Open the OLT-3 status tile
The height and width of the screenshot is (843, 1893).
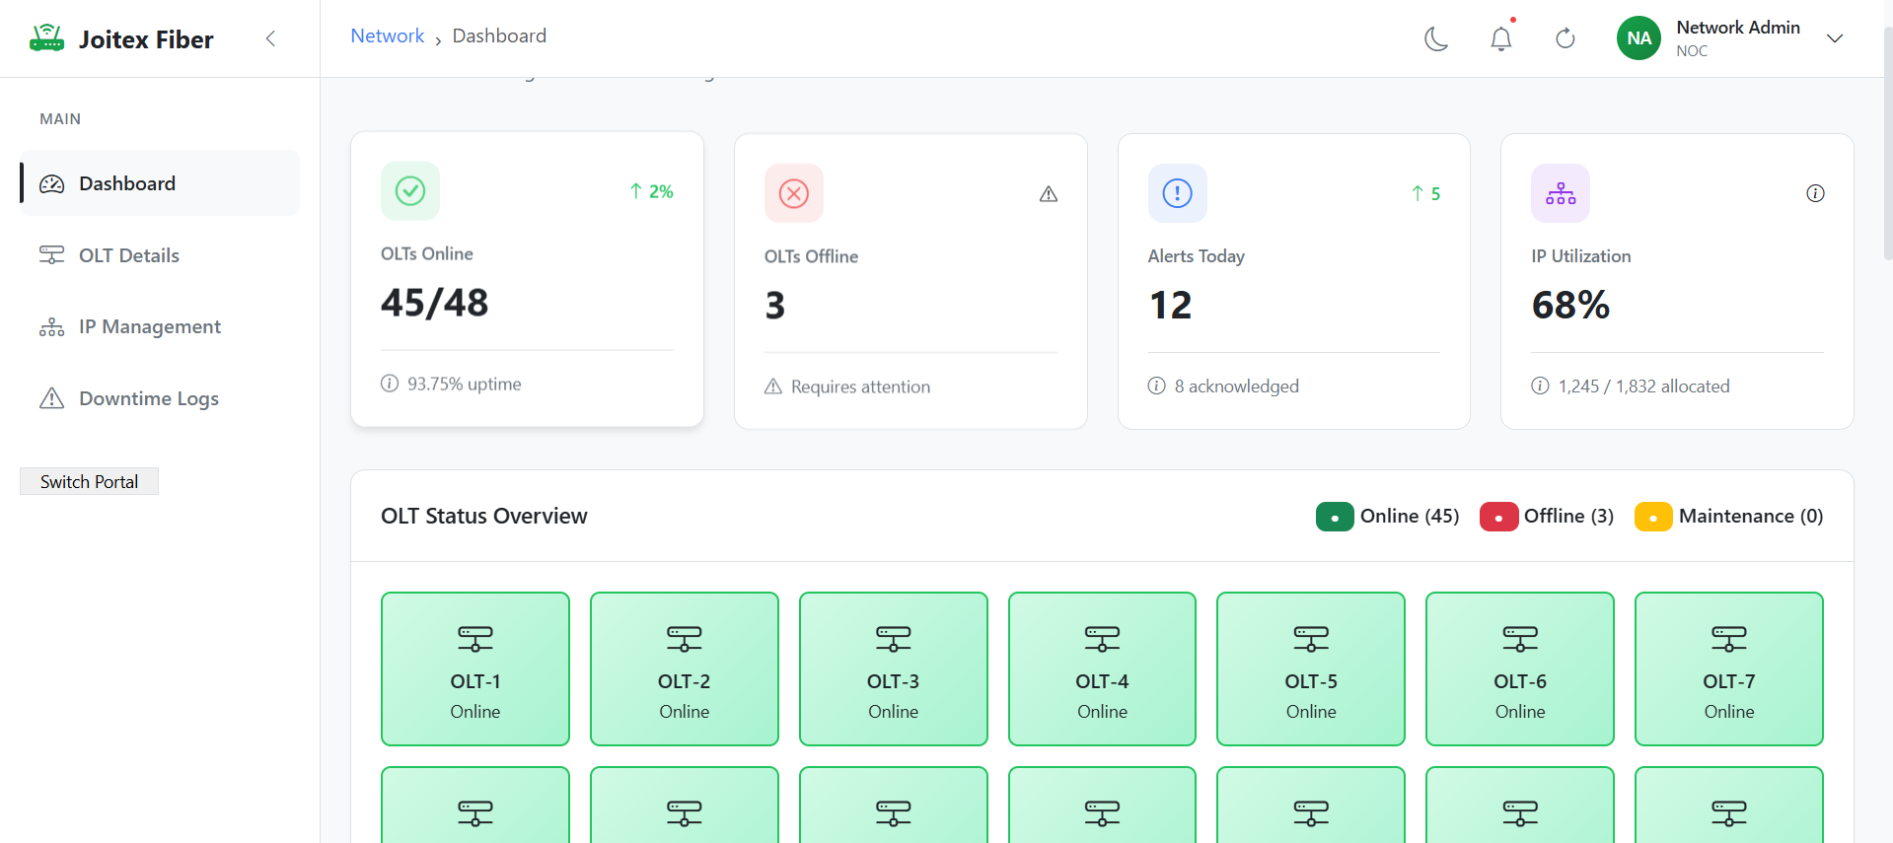pos(894,668)
